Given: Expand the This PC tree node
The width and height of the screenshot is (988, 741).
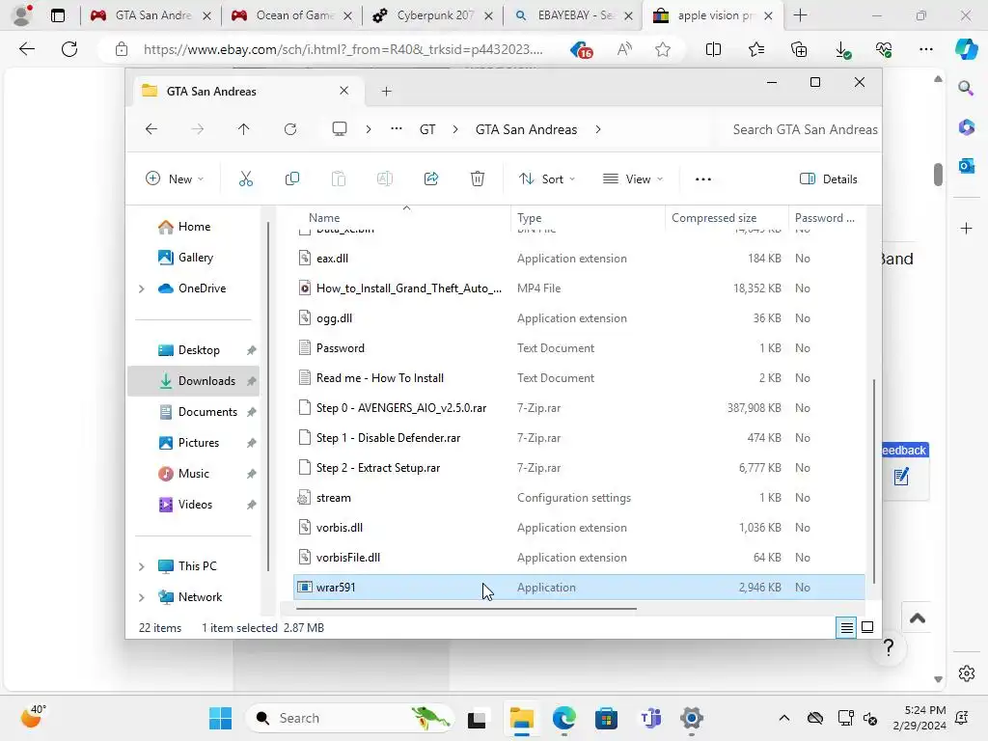Looking at the screenshot, I should 141,566.
